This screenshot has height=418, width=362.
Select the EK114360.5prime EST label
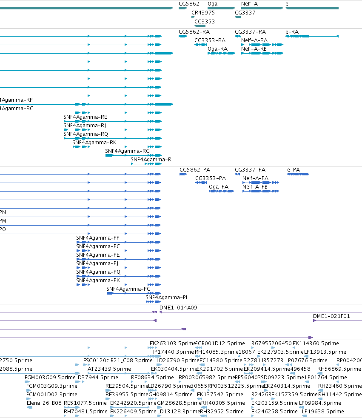pos(316,344)
